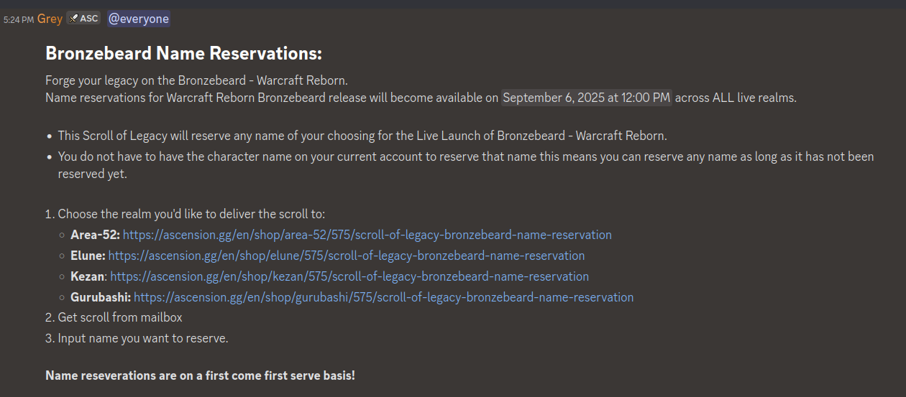The height and width of the screenshot is (397, 906).
Task: Click the 'Forge your legacy' intro line
Action: click(x=196, y=80)
